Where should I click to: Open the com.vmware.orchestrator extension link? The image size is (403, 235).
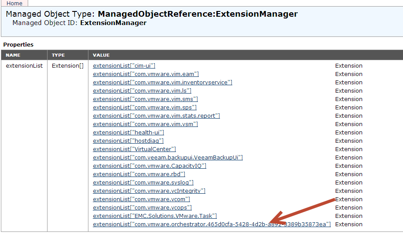[x=212, y=224]
